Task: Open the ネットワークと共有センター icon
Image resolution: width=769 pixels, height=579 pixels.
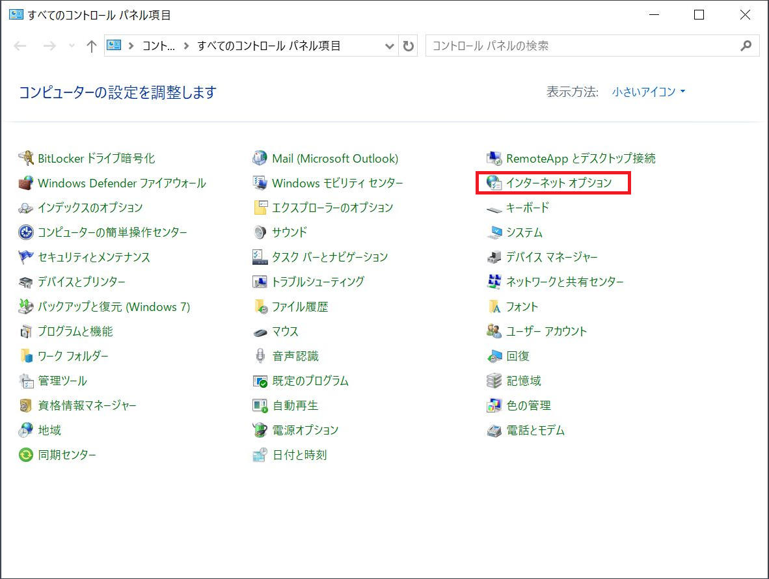Action: click(494, 282)
